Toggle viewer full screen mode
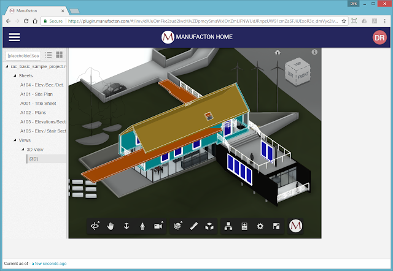 tap(276, 226)
